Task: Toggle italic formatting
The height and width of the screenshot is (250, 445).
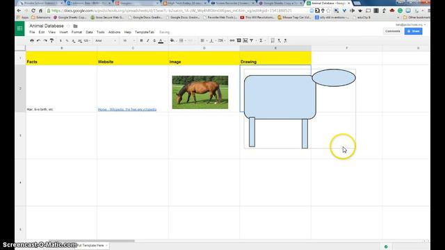Action: pyautogui.click(x=148, y=40)
